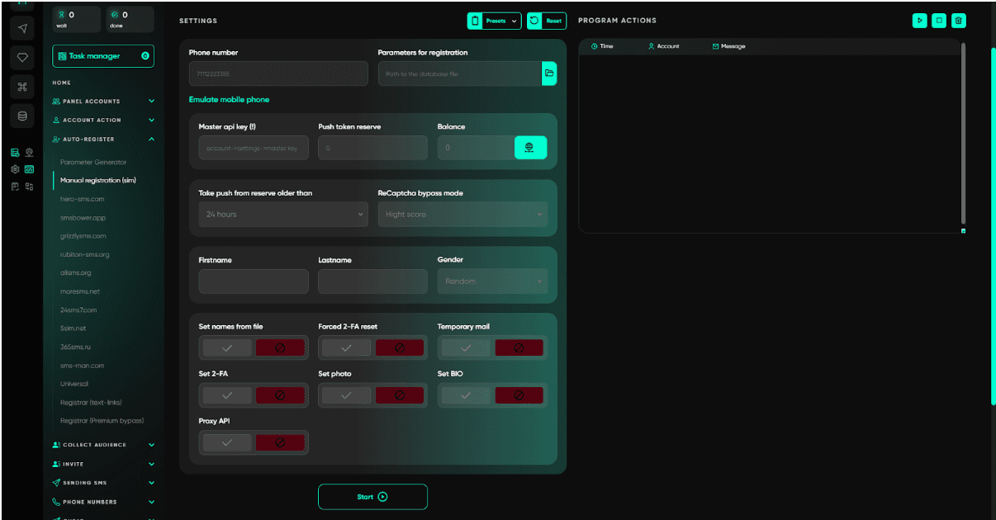
Task: Open the folder icon beside Parameters for registration
Action: [x=550, y=73]
